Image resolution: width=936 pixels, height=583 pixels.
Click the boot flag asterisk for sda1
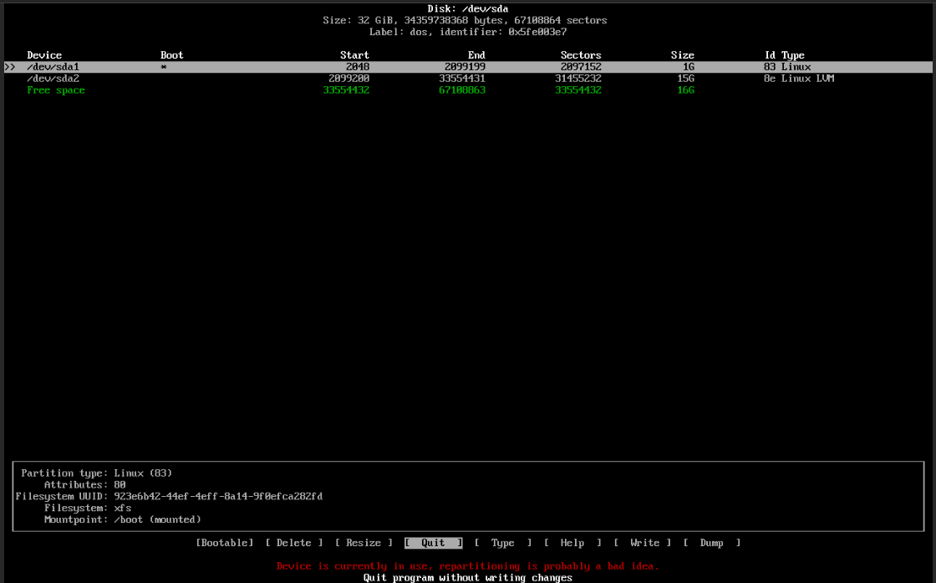click(x=164, y=67)
